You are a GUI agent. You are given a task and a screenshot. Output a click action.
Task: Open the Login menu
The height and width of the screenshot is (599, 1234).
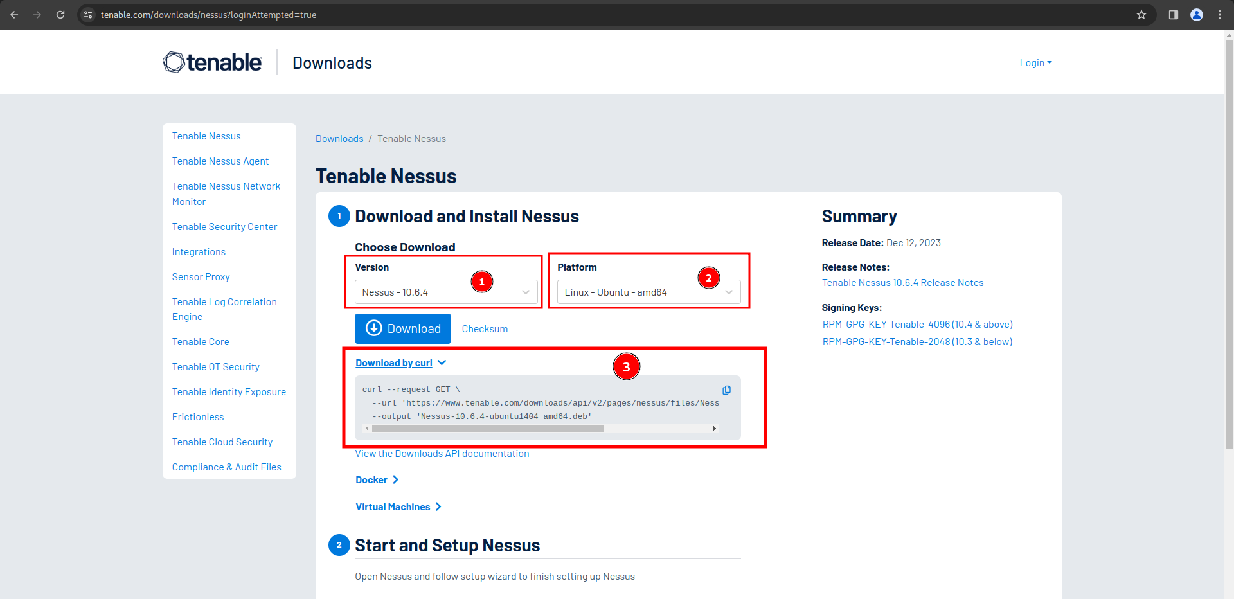click(x=1035, y=63)
